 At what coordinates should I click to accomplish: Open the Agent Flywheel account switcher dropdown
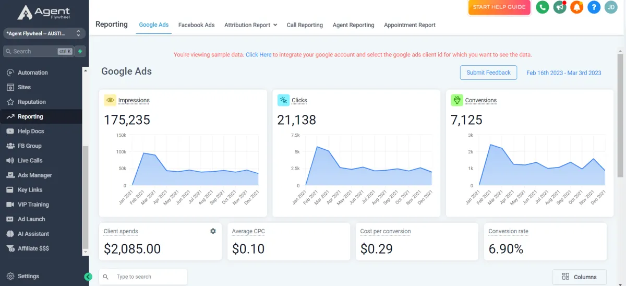coord(43,33)
